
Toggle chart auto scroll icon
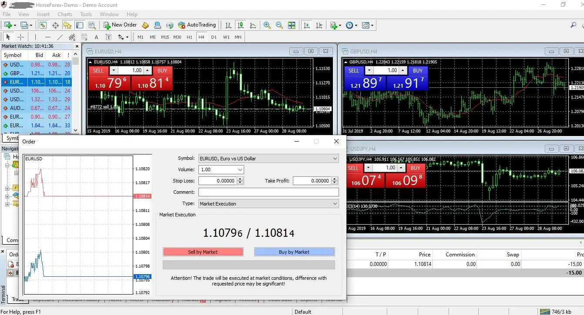tap(307, 25)
